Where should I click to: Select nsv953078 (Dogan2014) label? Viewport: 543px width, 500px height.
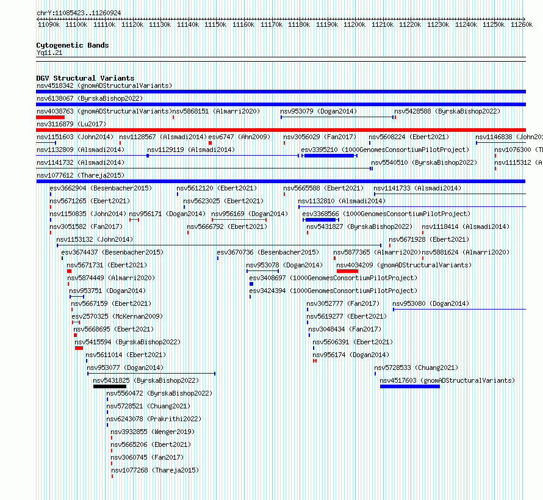coord(284,265)
